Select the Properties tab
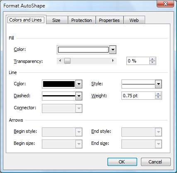 click(x=109, y=20)
